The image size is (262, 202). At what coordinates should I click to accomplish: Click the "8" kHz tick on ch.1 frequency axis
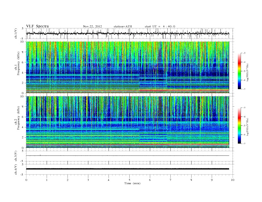(x=23, y=52)
